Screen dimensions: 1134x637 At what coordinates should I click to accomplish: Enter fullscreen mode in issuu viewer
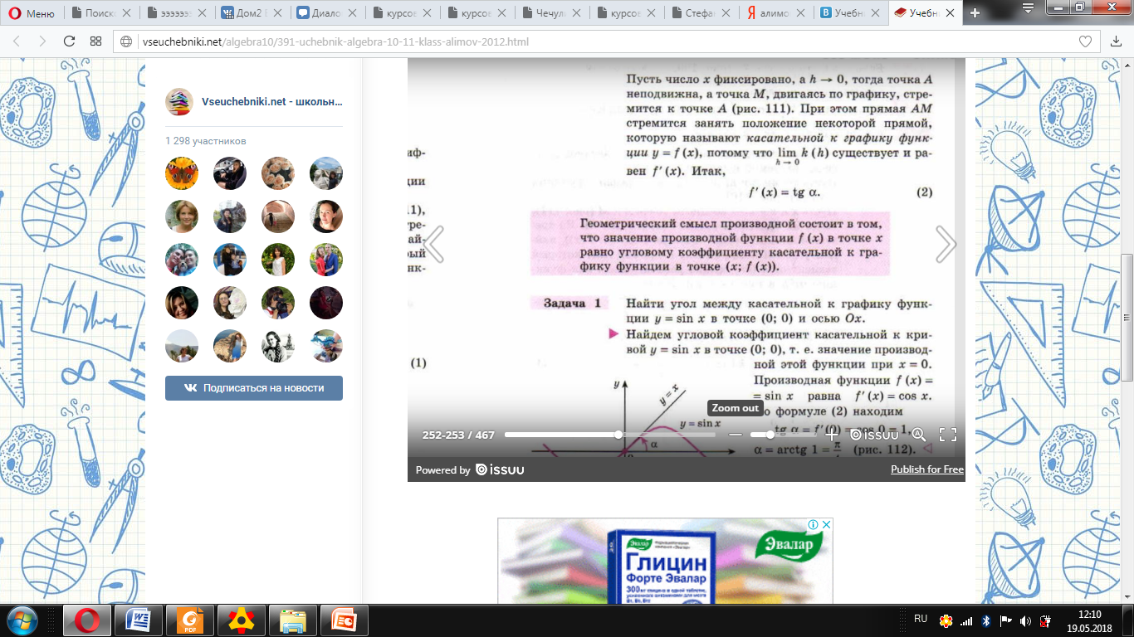pos(948,435)
